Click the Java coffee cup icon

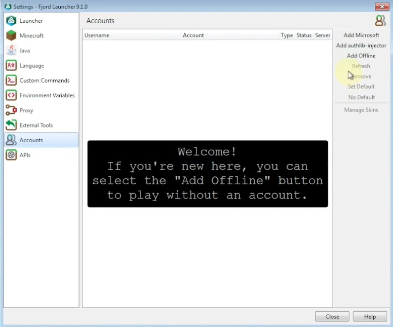tap(11, 50)
